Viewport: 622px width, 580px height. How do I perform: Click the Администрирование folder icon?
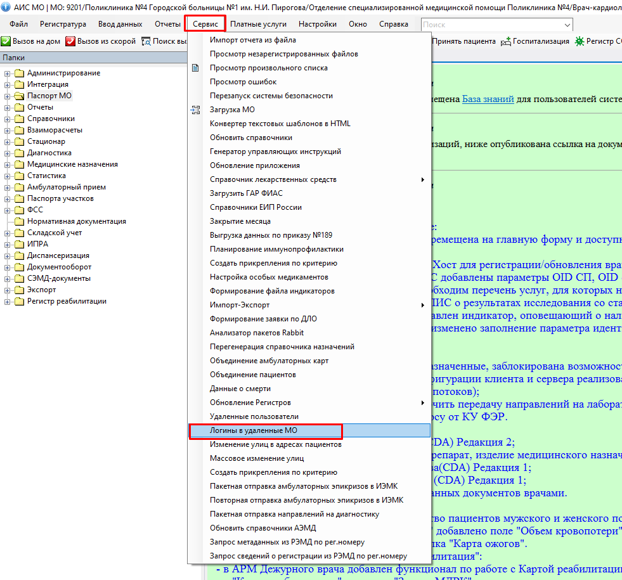tap(20, 73)
